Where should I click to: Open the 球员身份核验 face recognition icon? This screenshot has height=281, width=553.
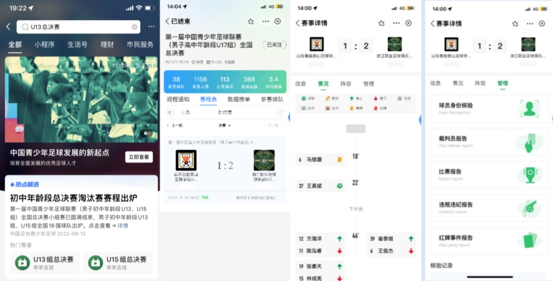coord(529,108)
